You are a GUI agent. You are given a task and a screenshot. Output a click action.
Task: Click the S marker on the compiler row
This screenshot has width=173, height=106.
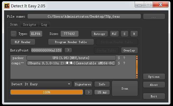click(x=119, y=63)
